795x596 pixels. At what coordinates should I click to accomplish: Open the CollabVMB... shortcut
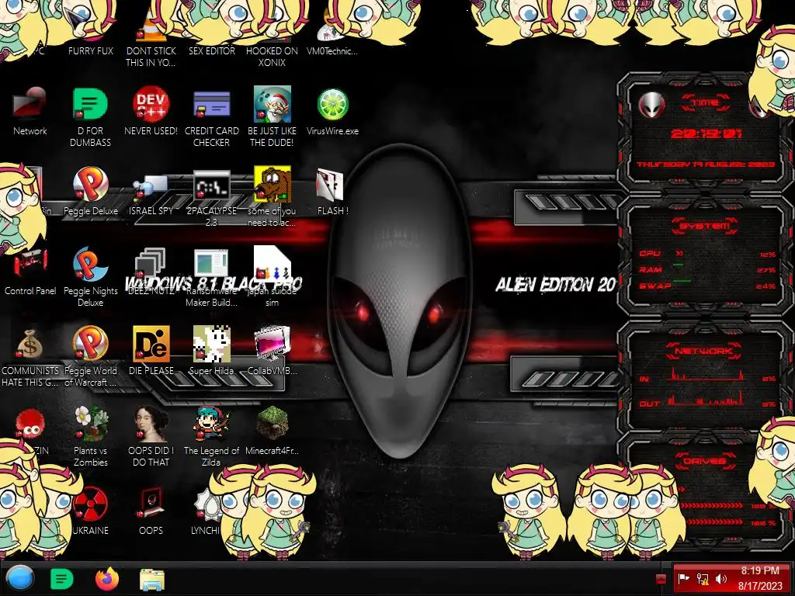pos(272,351)
